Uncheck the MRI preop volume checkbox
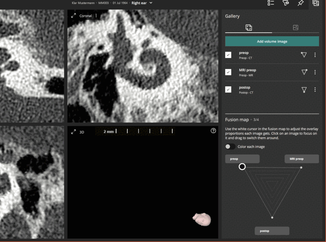326x242 pixels. [228, 72]
